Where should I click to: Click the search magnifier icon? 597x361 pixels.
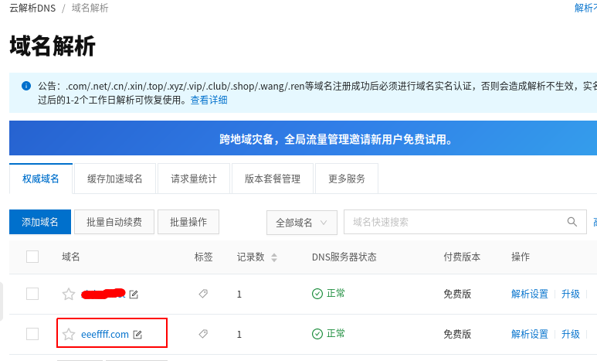pyautogui.click(x=572, y=222)
